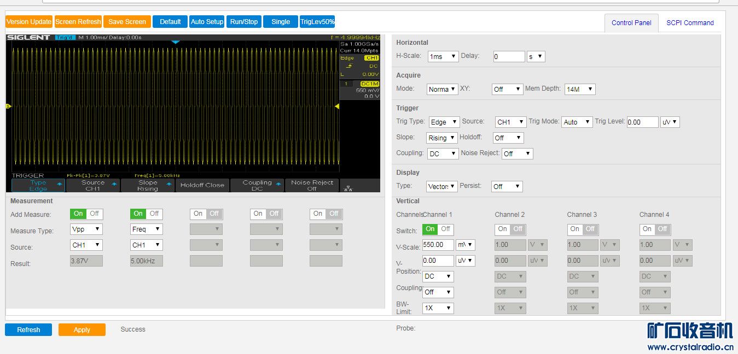
Task: Toggle the Channel 1 switch
Action: pos(438,229)
